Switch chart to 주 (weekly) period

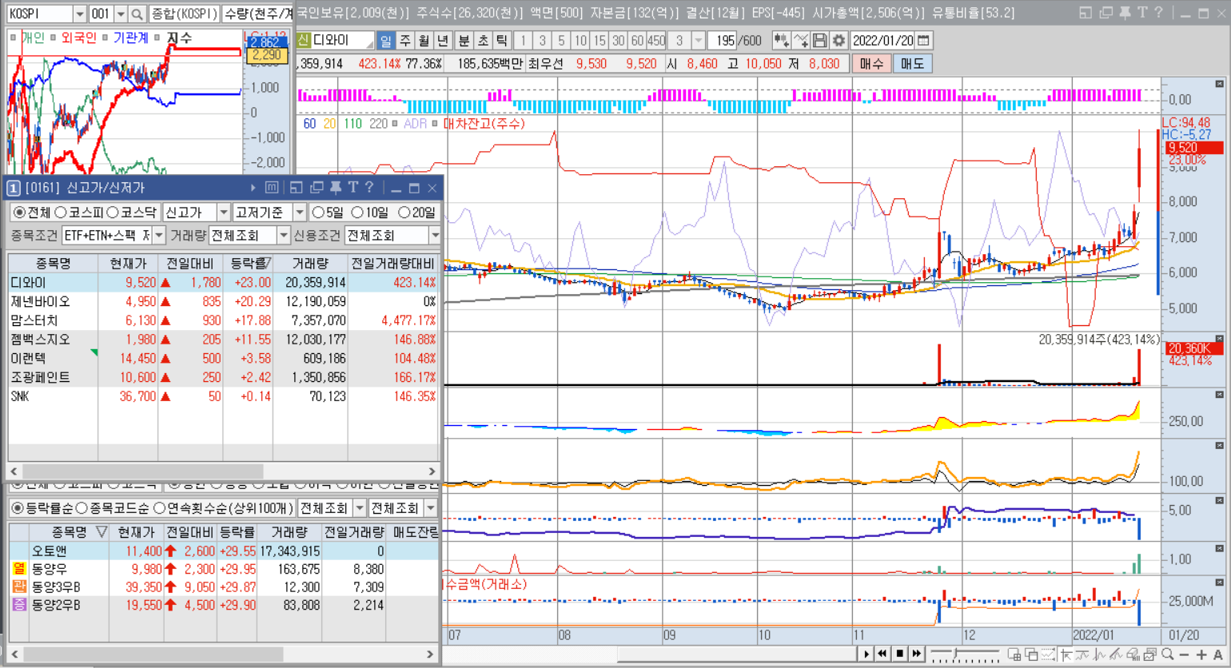tap(405, 41)
